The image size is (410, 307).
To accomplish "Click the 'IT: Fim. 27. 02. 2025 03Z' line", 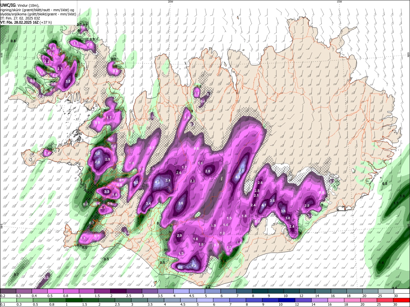I will [x=20, y=18].
